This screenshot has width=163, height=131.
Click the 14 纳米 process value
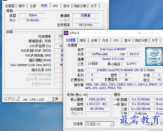pyautogui.click(x=93, y=64)
